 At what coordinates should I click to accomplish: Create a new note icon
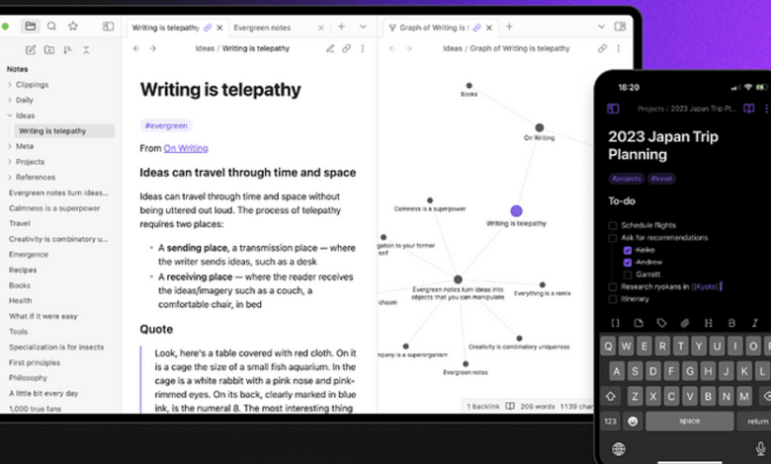pyautogui.click(x=31, y=50)
